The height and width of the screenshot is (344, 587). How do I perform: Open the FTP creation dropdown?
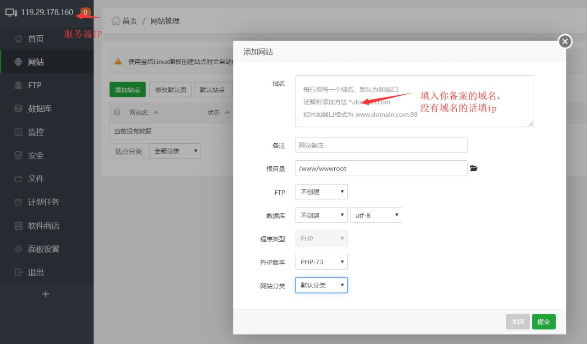[x=321, y=192]
